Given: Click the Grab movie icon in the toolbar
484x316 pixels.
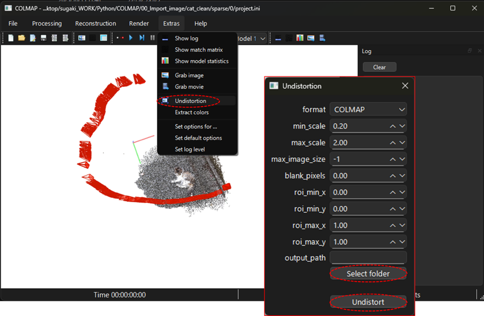Looking at the screenshot, I should [322, 38].
